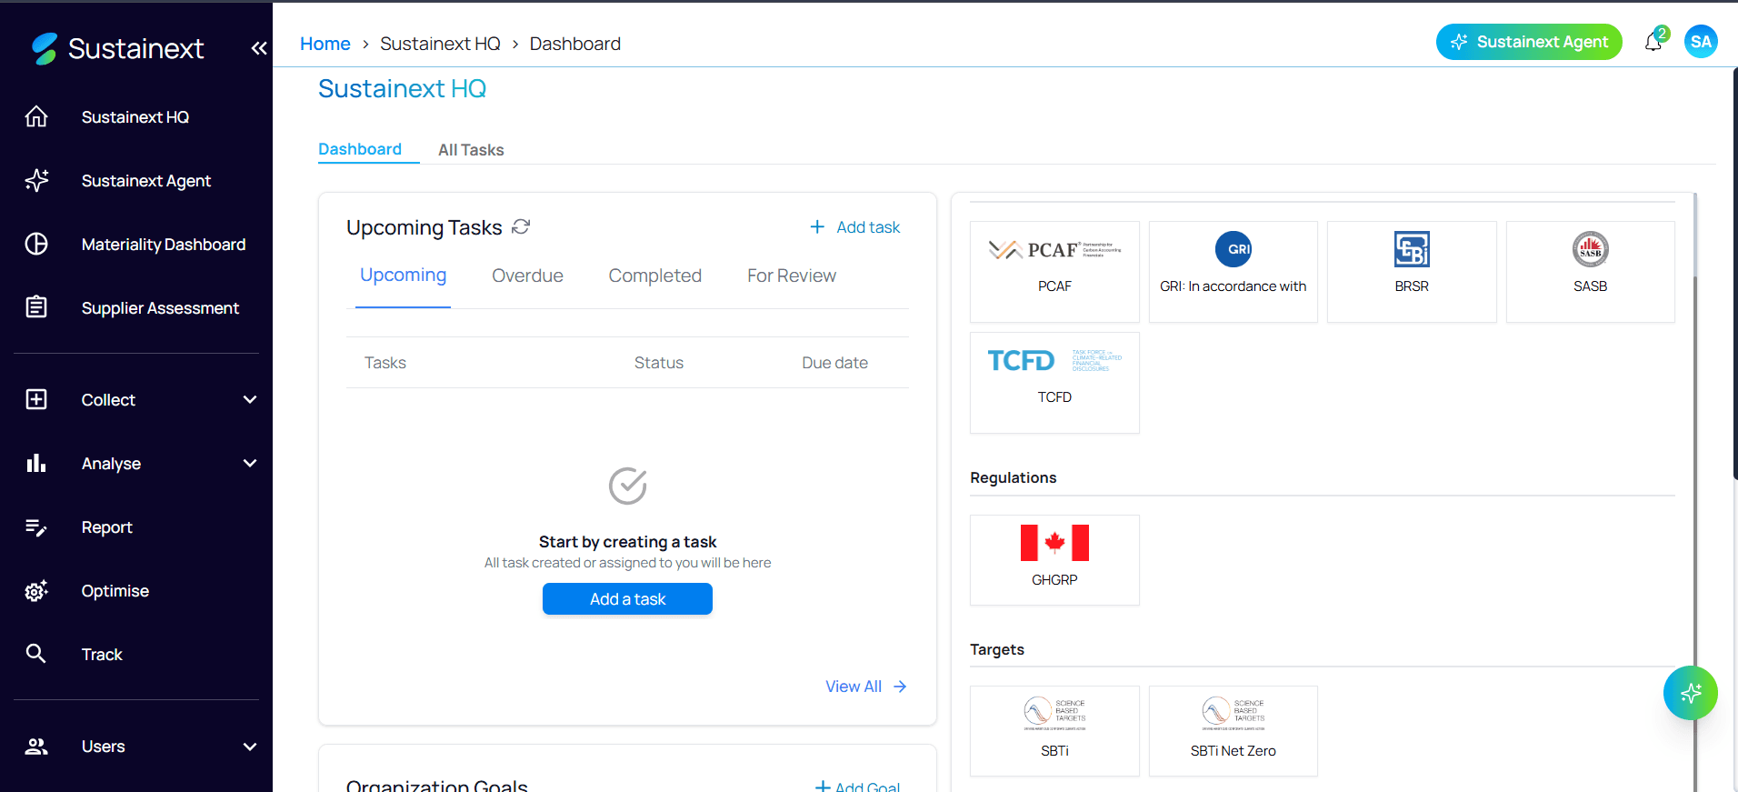The height and width of the screenshot is (792, 1738).
Task: Click the Optimise gear icon
Action: pyautogui.click(x=36, y=591)
